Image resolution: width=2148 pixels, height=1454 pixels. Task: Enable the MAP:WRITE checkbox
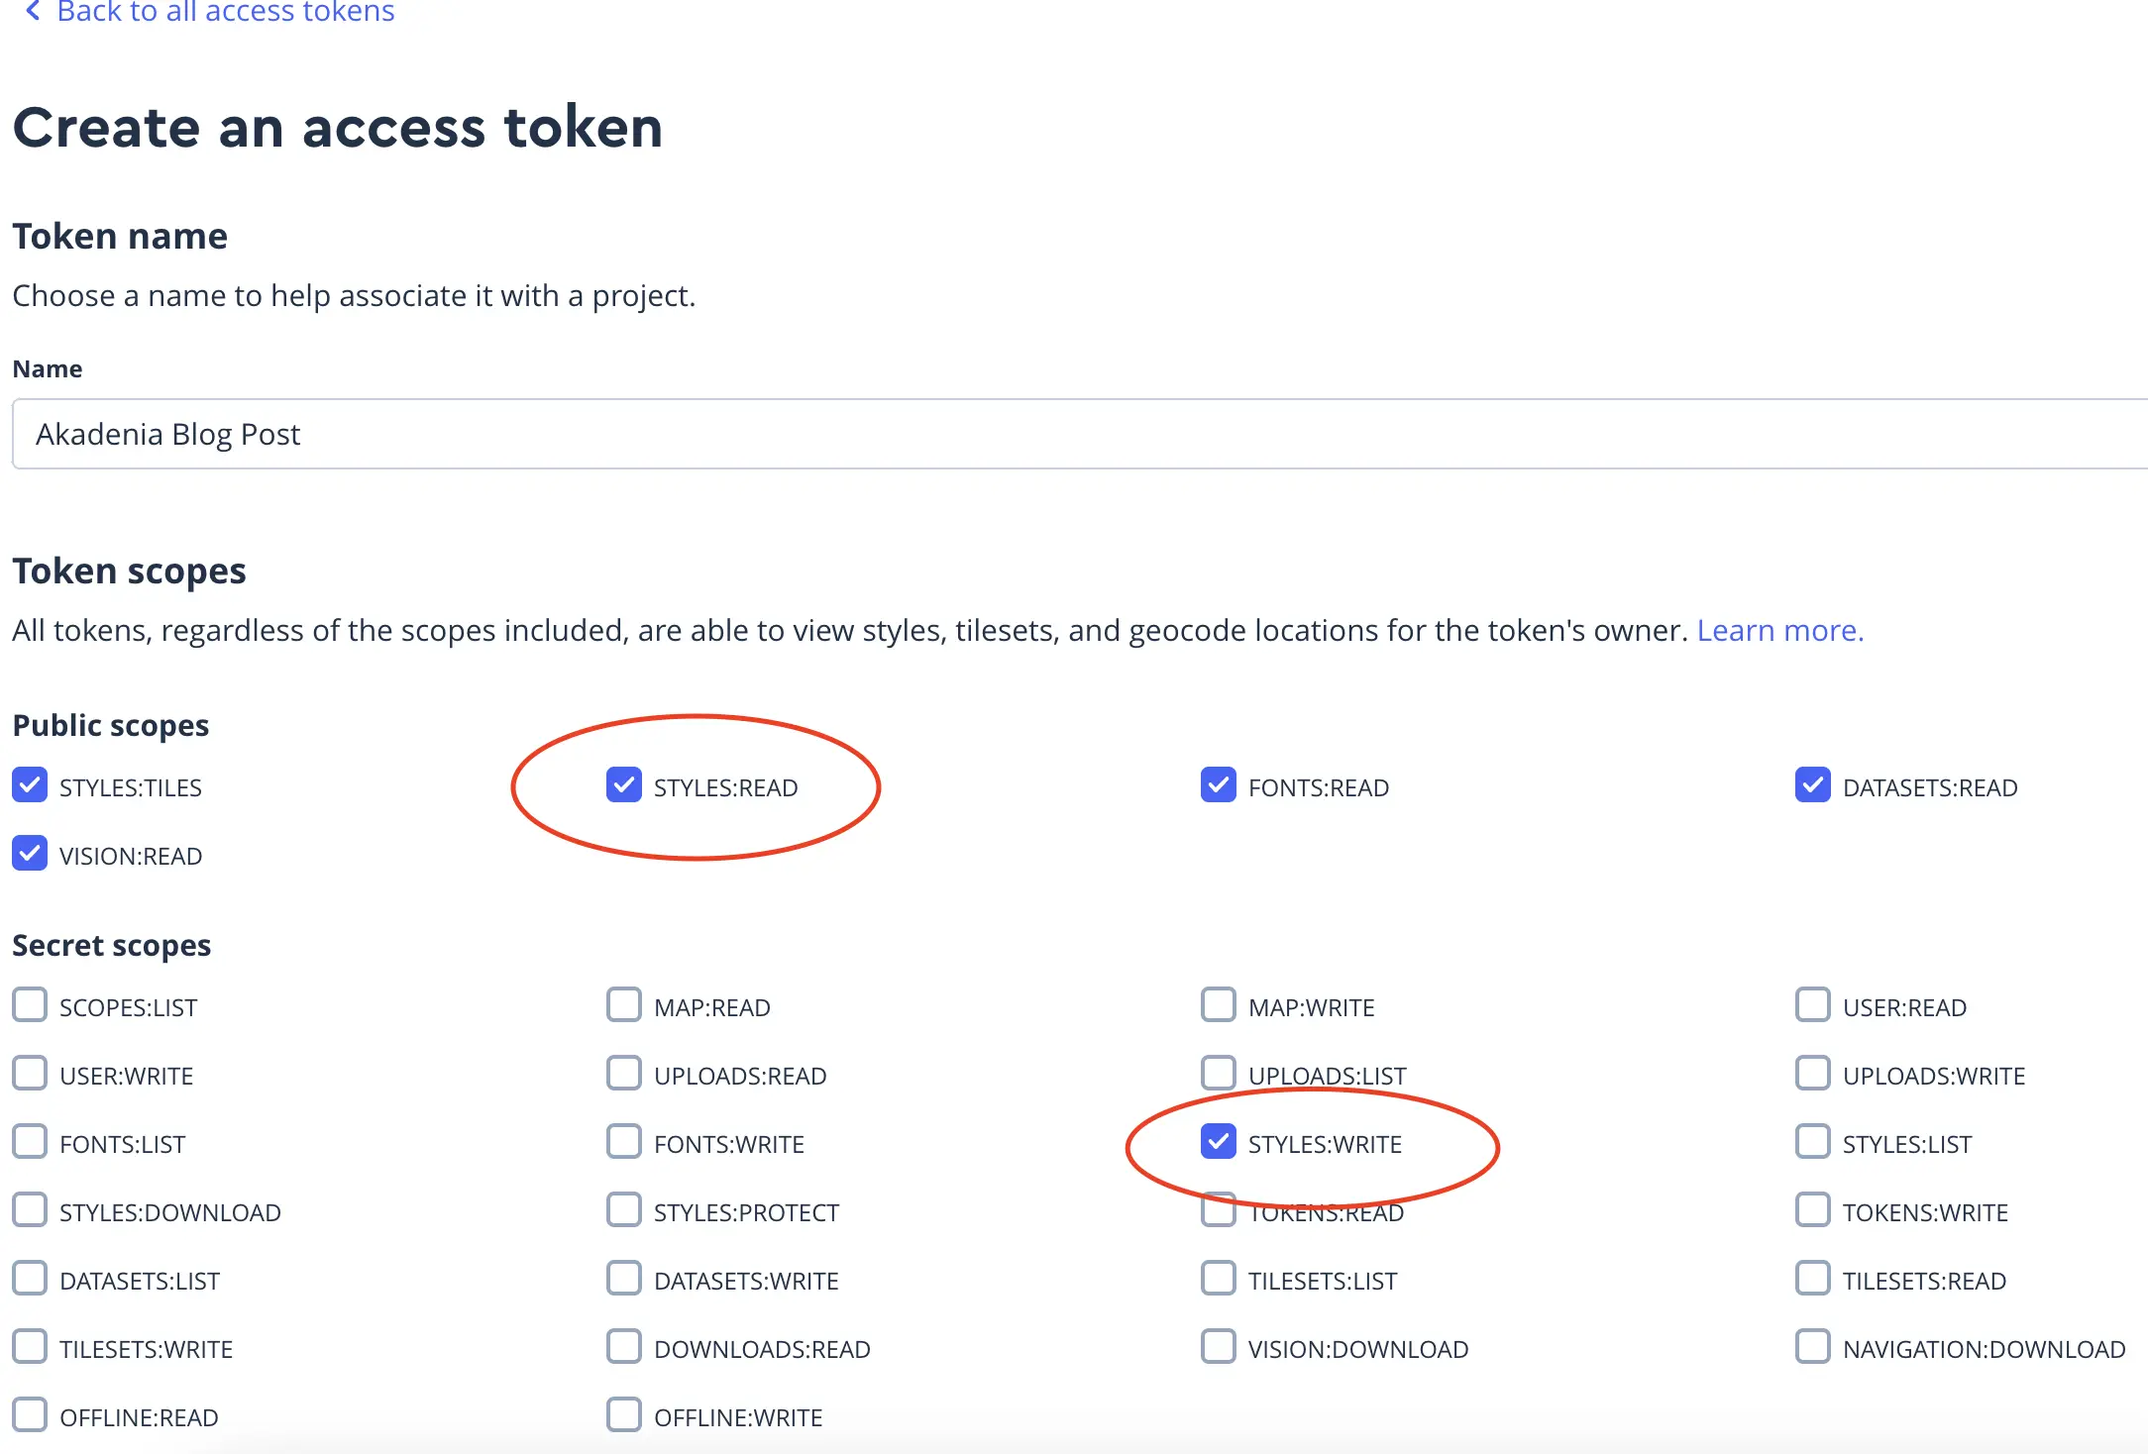pyautogui.click(x=1219, y=1004)
